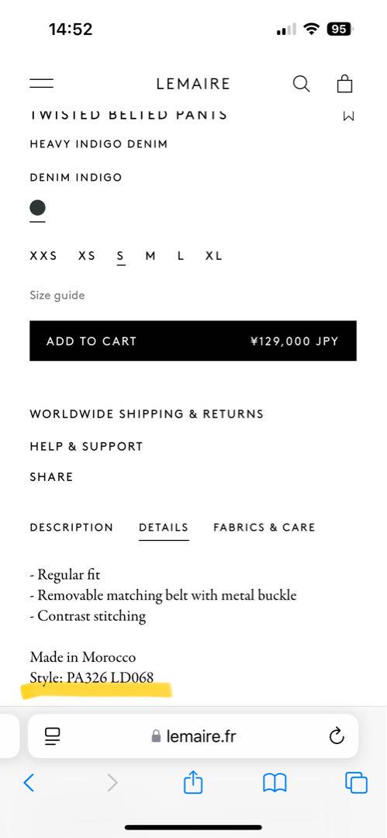Tap the Safari share icon
This screenshot has width=387, height=838.
pyautogui.click(x=193, y=783)
